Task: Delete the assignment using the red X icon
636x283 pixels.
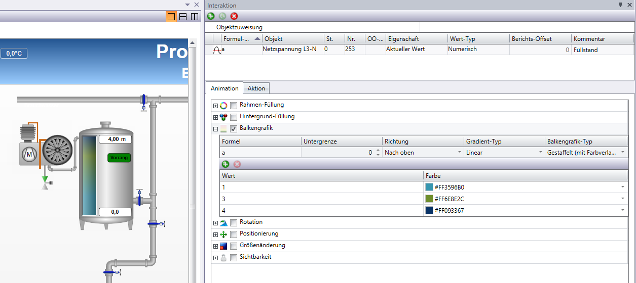Action: pos(234,16)
